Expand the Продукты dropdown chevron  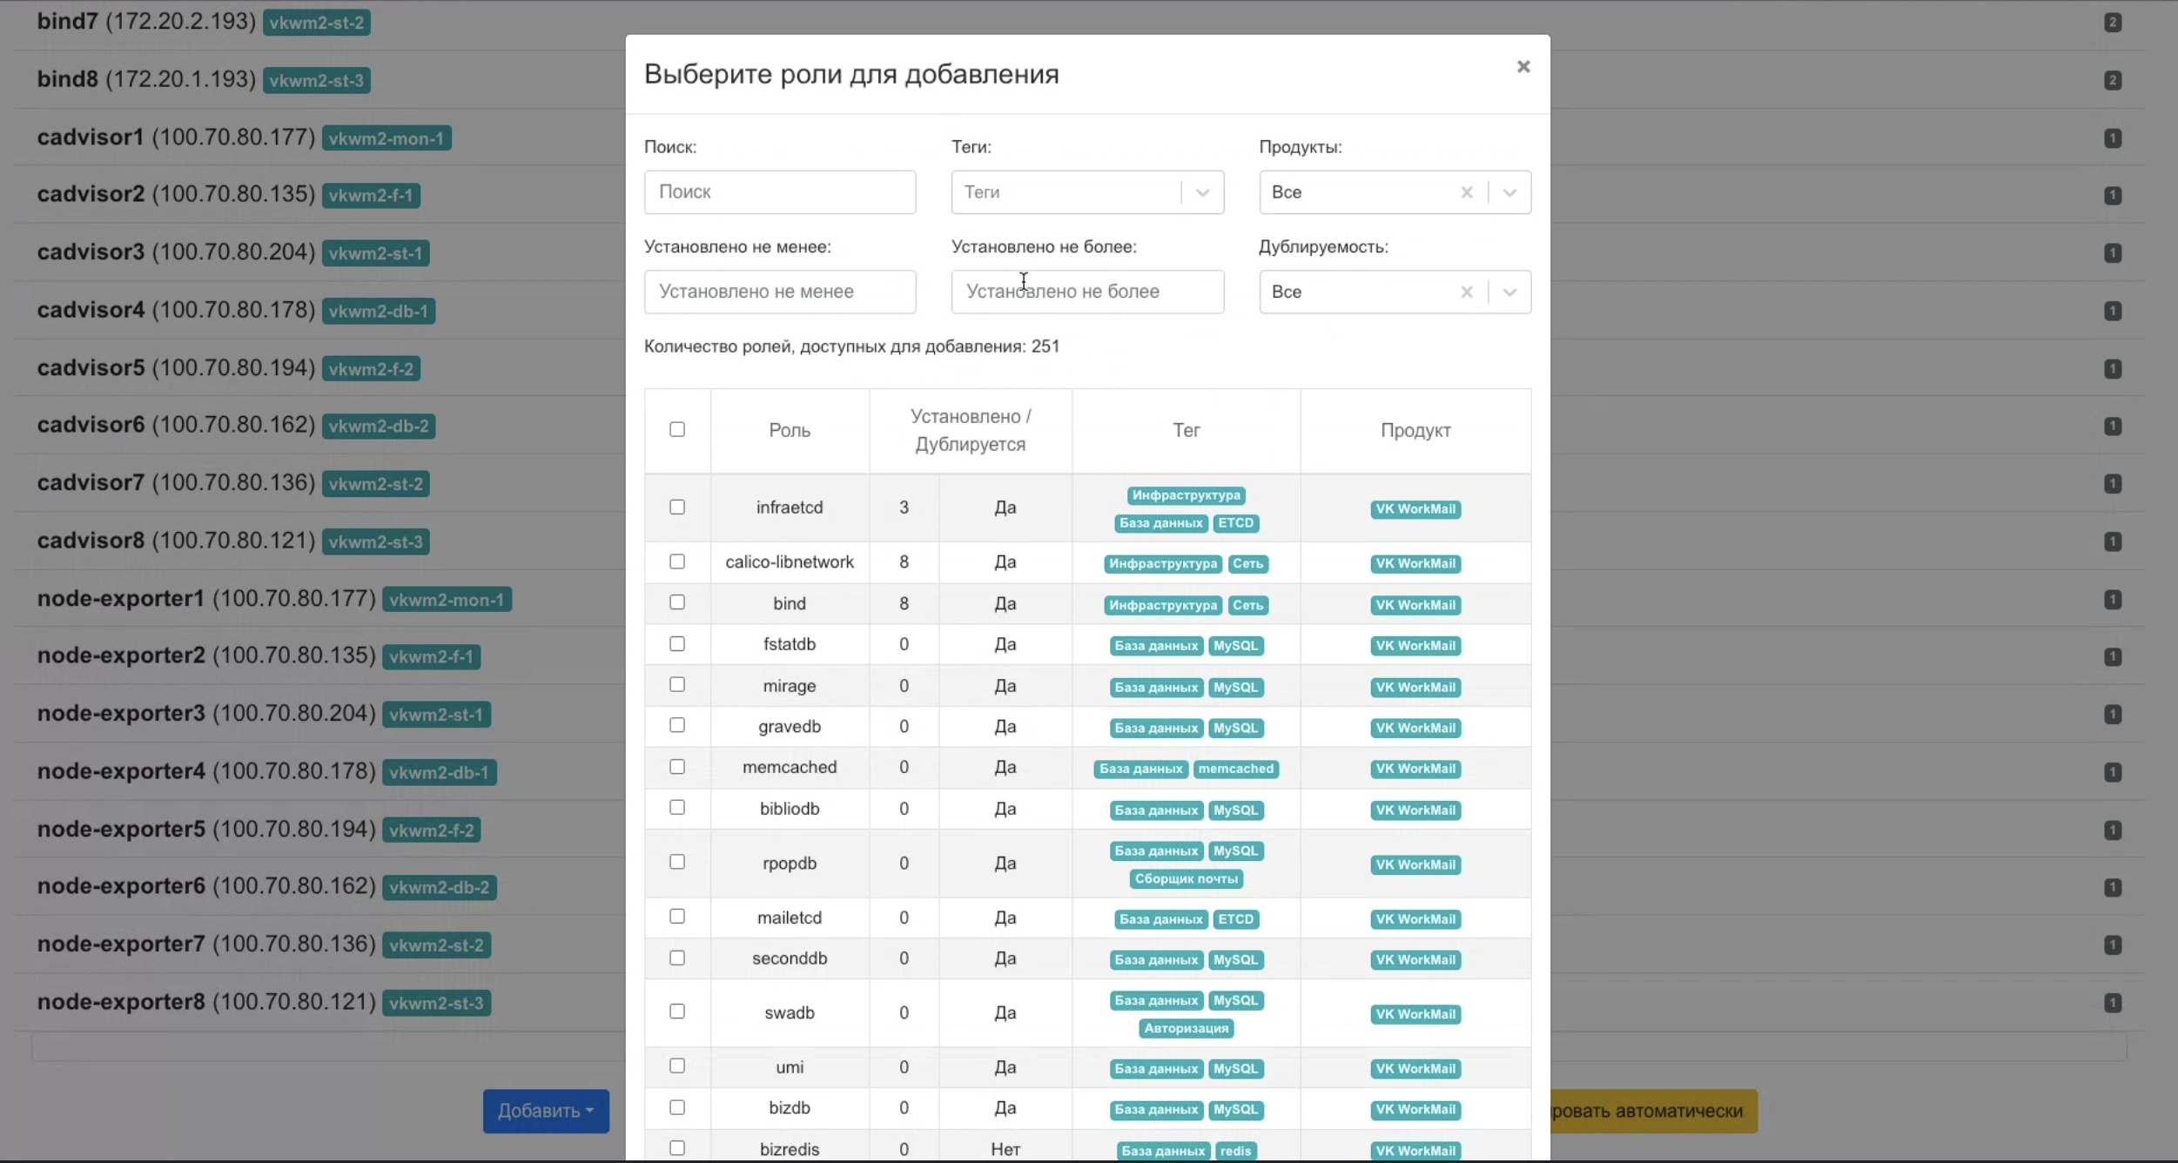(x=1509, y=192)
